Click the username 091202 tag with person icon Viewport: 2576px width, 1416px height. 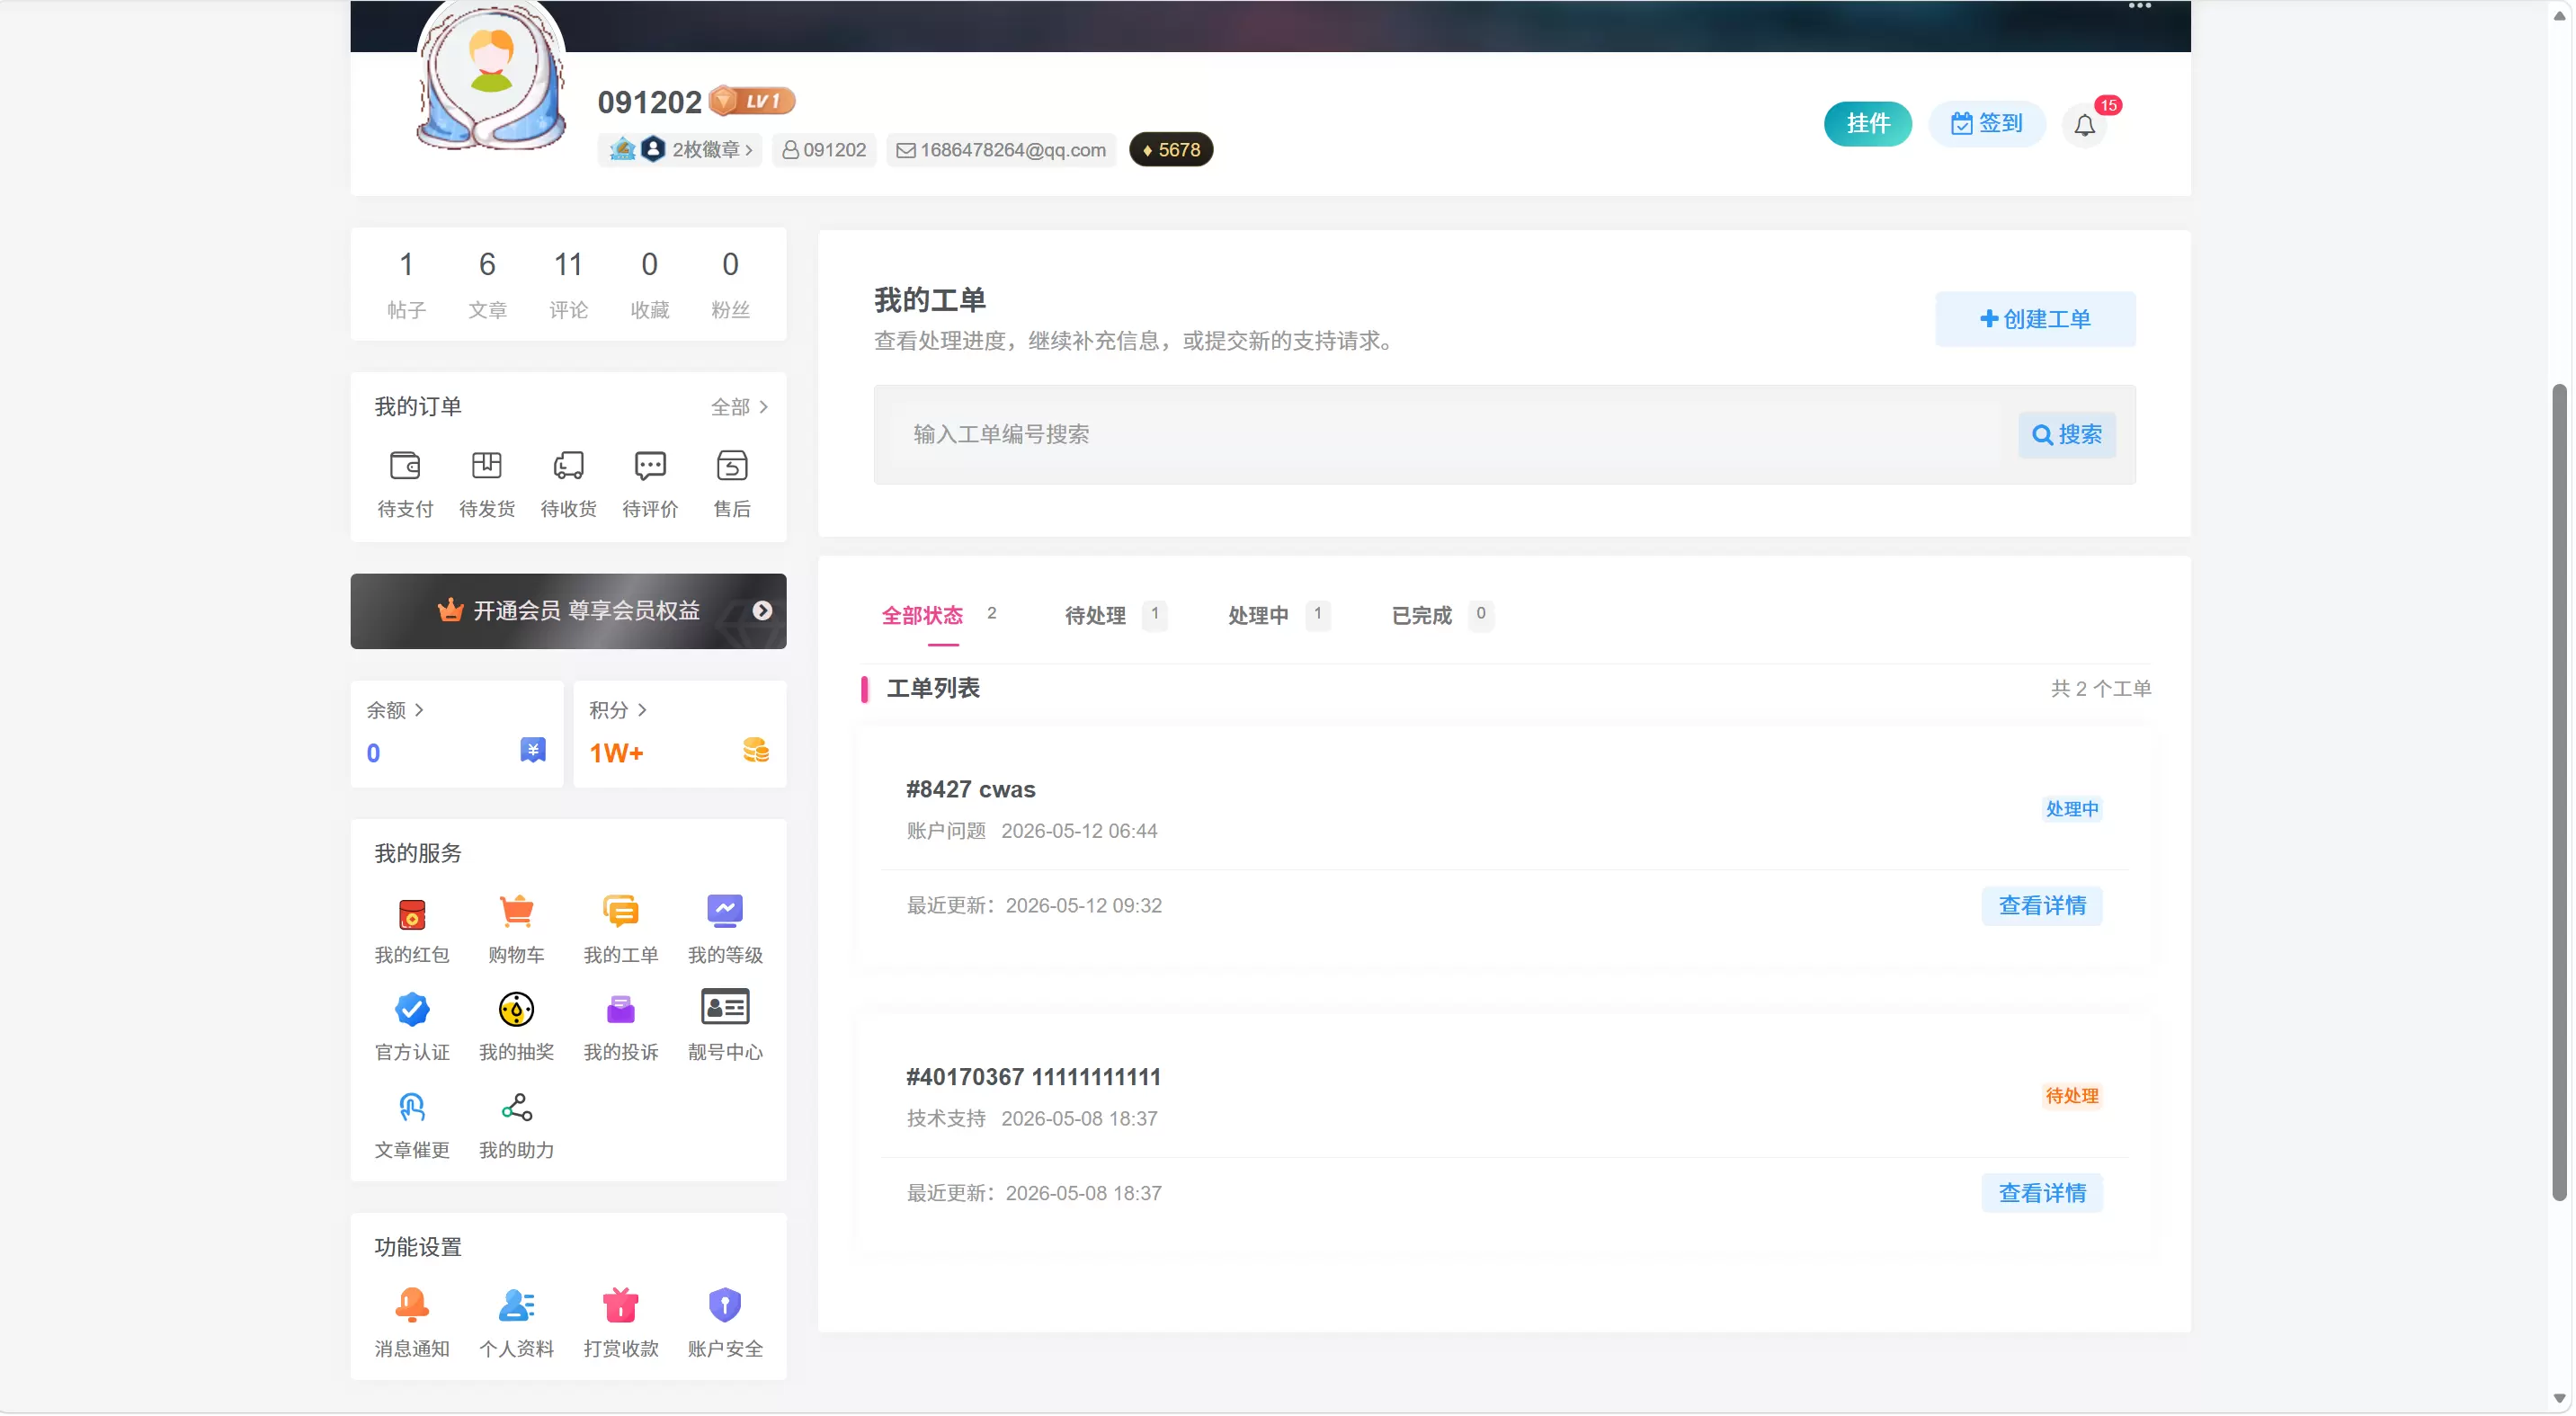[825, 150]
